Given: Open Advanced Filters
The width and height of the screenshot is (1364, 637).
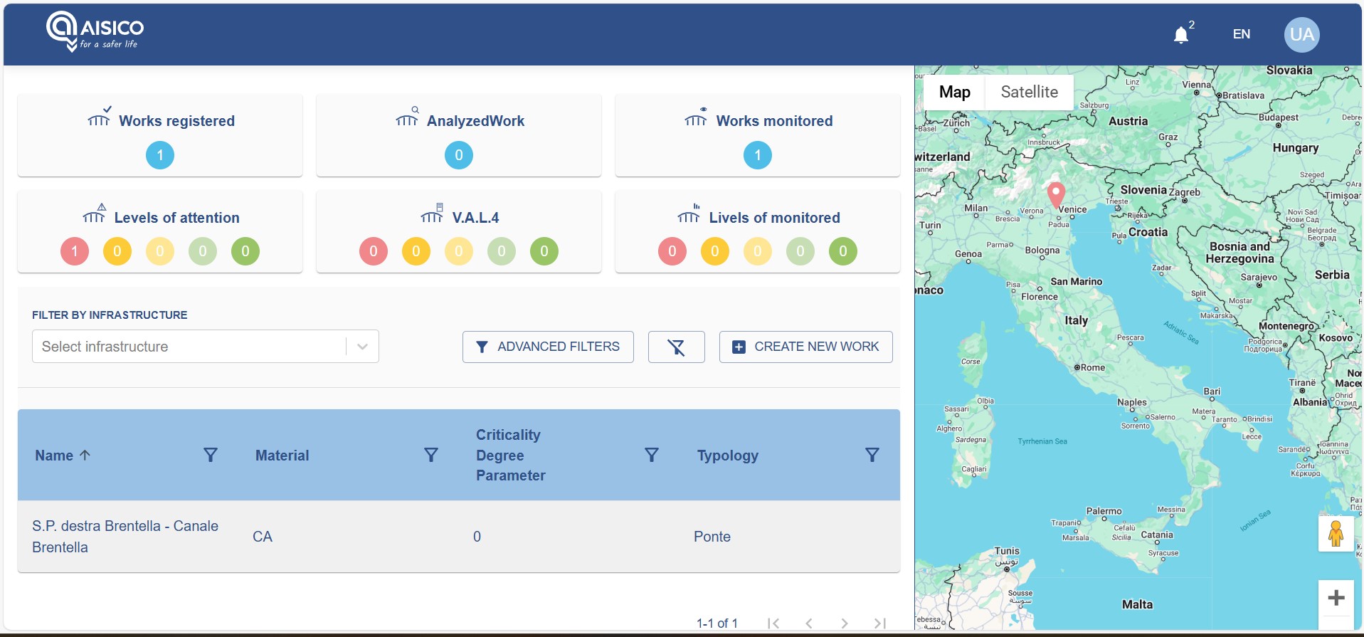Looking at the screenshot, I should (548, 347).
